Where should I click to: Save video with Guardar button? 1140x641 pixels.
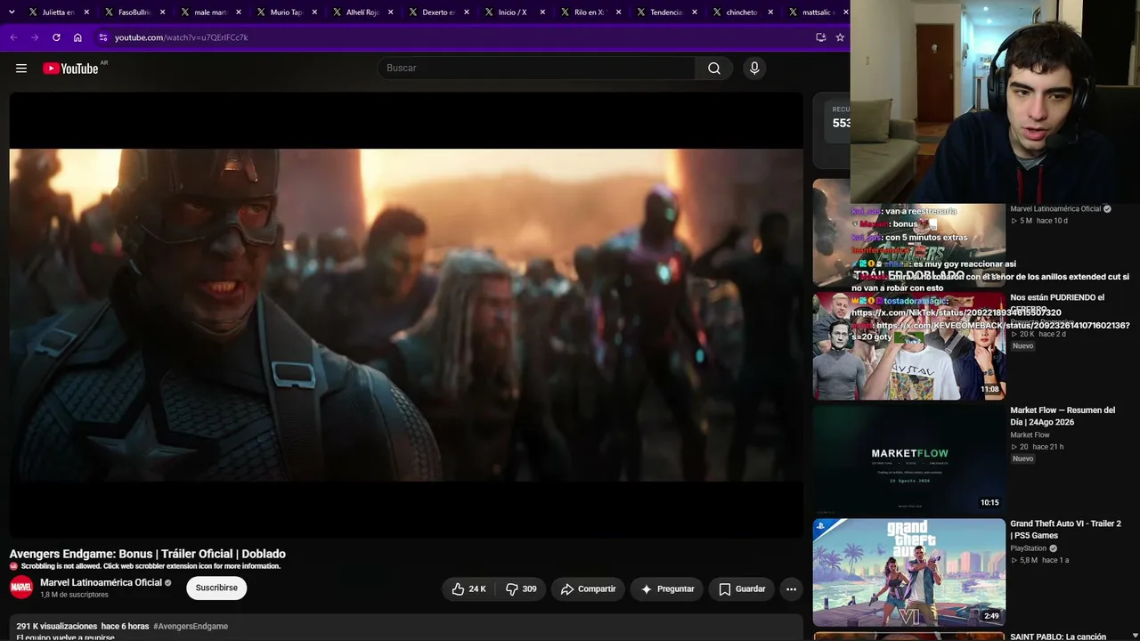pos(742,588)
